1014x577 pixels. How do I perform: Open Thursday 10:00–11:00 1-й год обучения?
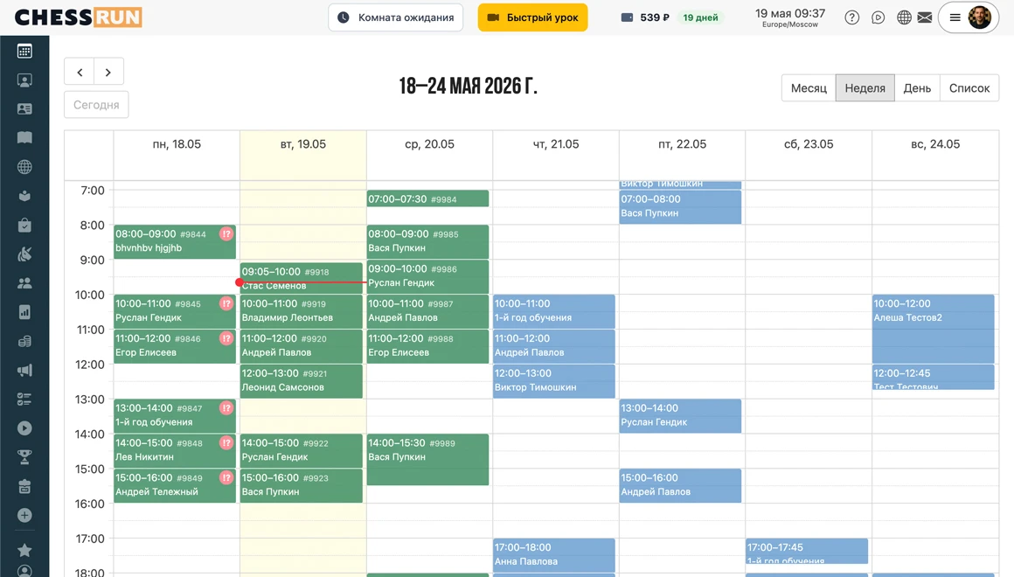pos(554,311)
